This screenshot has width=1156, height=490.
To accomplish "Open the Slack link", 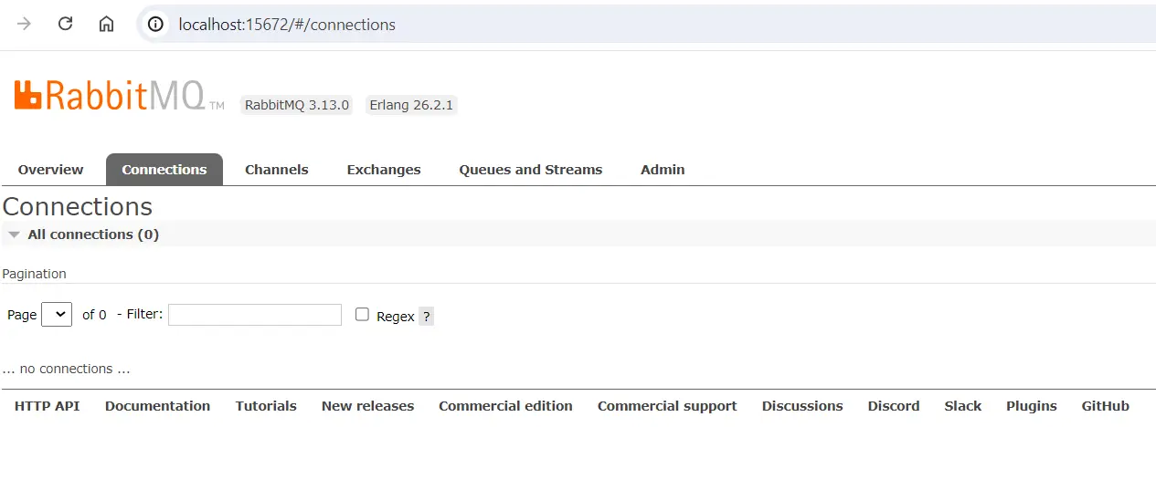I will click(963, 406).
